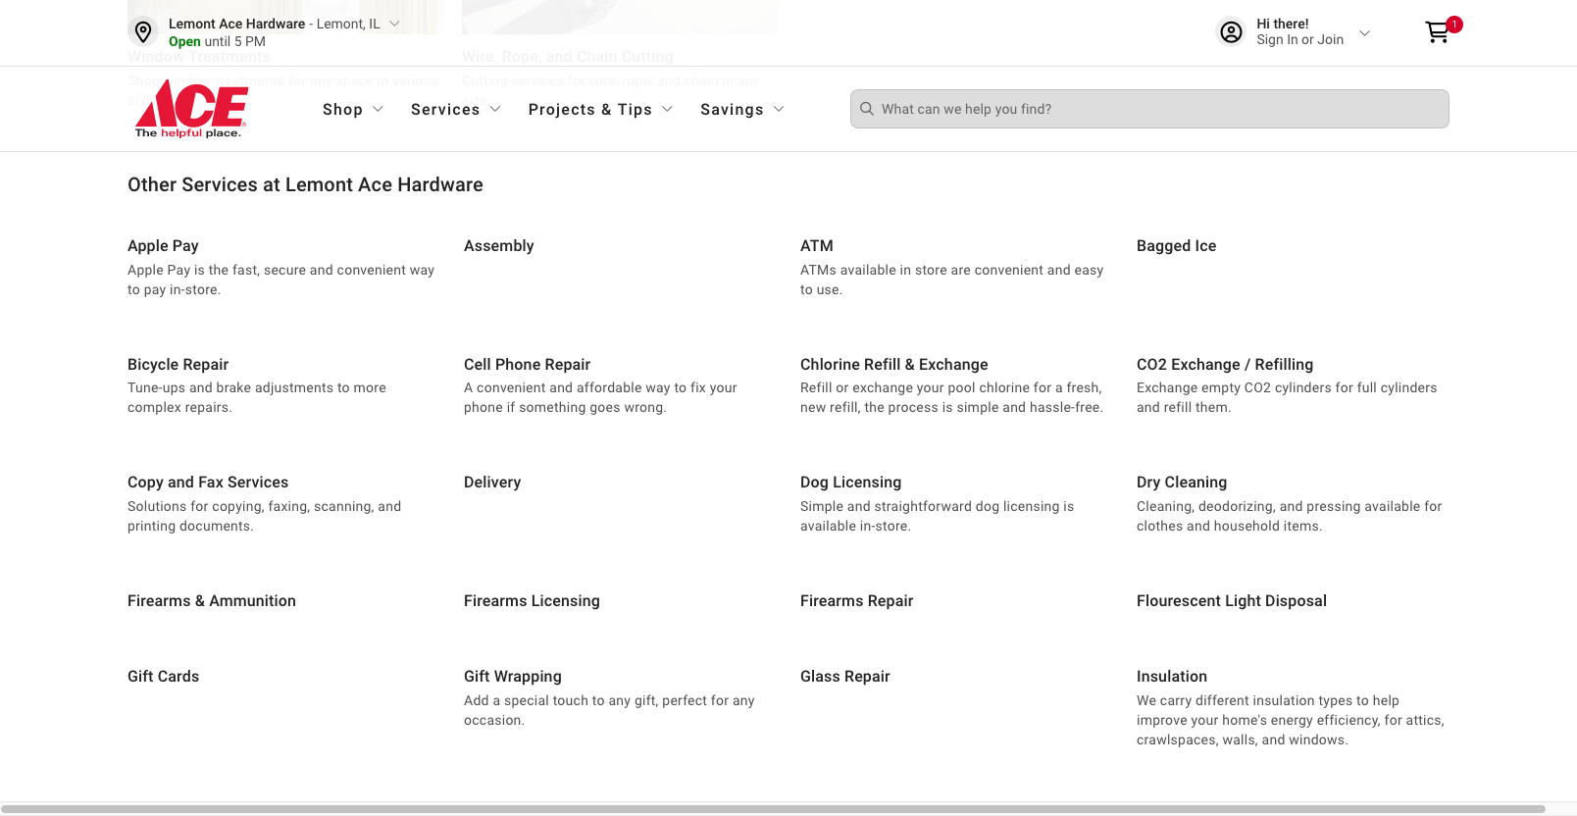Open the Gift Wrapping service
1577x816 pixels.
point(512,677)
